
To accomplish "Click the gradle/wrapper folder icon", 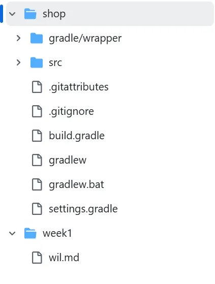I will tap(37, 38).
